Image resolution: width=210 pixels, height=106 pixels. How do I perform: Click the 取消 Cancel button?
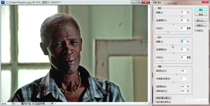click(201, 15)
